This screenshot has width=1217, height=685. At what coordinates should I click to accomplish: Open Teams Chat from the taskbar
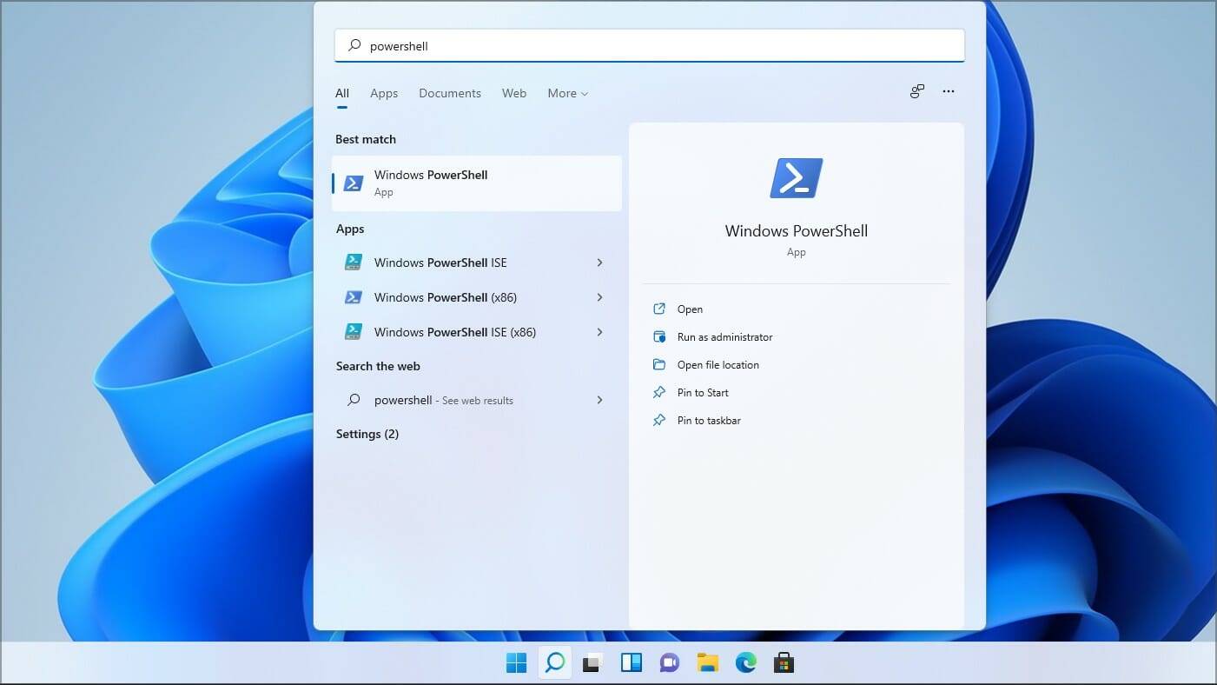[x=669, y=663]
